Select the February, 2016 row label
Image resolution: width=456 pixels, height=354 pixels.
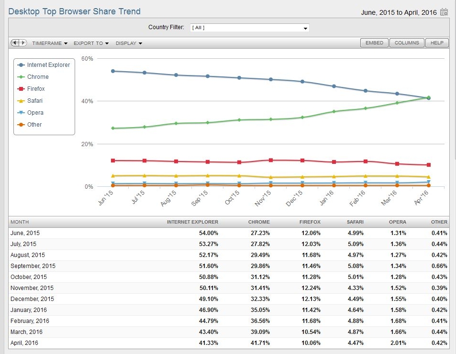[x=30, y=321]
